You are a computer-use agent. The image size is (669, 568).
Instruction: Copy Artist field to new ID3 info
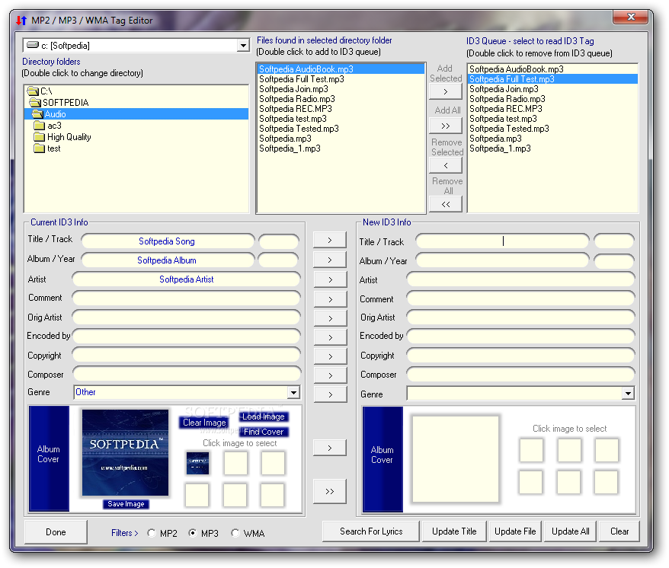pos(330,279)
